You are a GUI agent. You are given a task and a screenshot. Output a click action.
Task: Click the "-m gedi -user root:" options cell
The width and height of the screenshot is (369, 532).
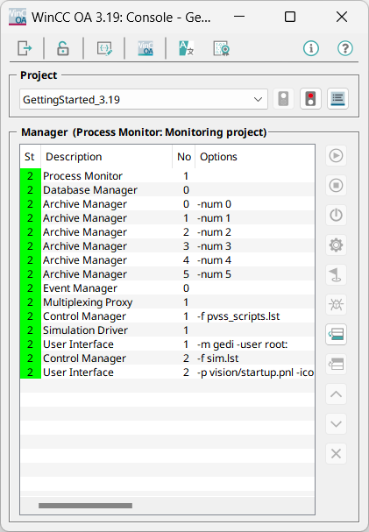(x=255, y=344)
